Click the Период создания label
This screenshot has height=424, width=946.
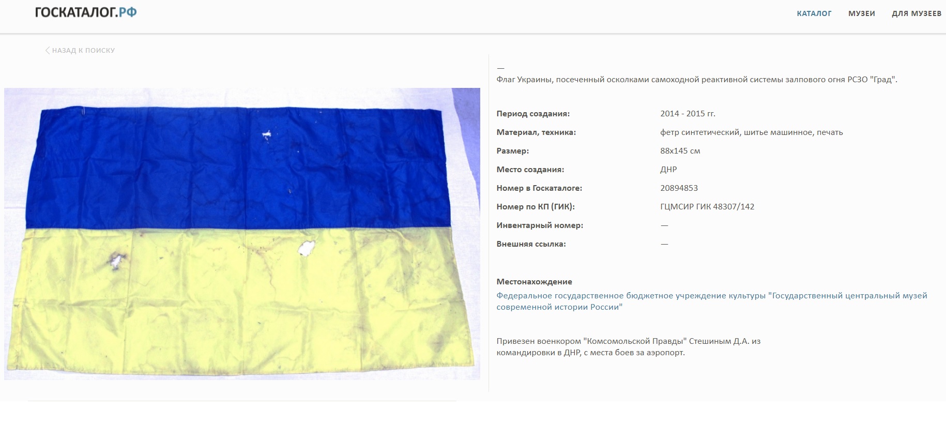532,114
